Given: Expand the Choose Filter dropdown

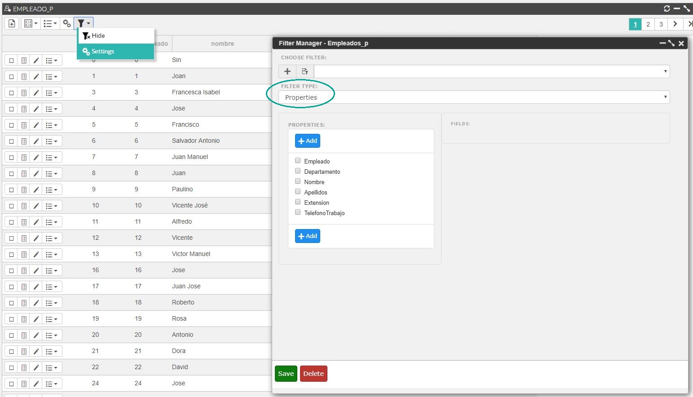Looking at the screenshot, I should 492,71.
